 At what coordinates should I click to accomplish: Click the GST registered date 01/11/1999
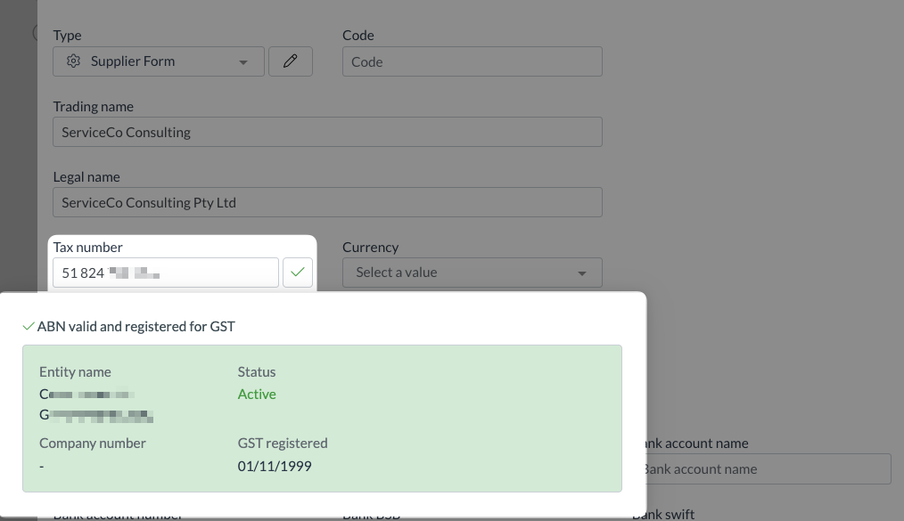click(275, 466)
